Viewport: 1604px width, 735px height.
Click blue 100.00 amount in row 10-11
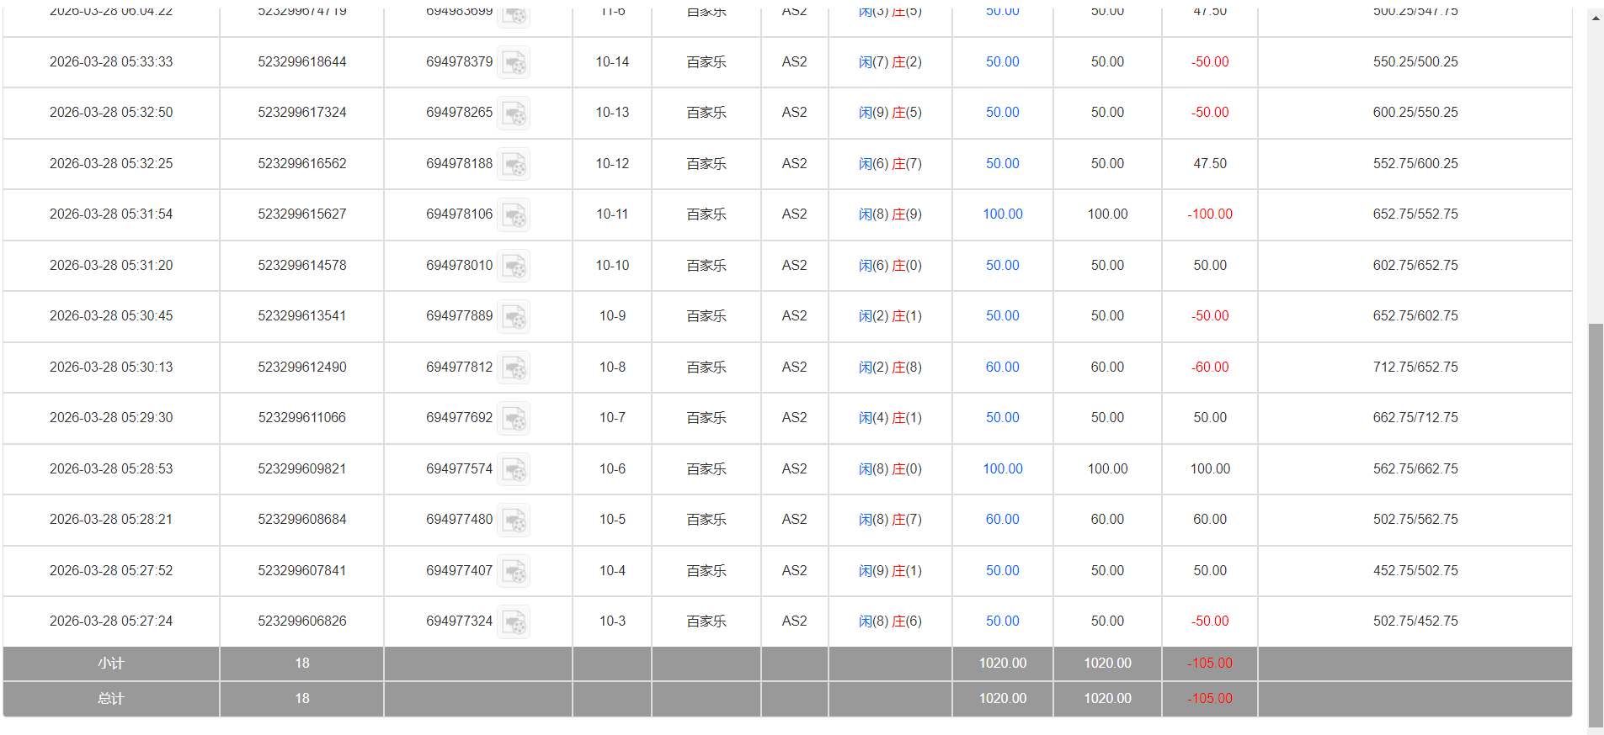point(1002,214)
